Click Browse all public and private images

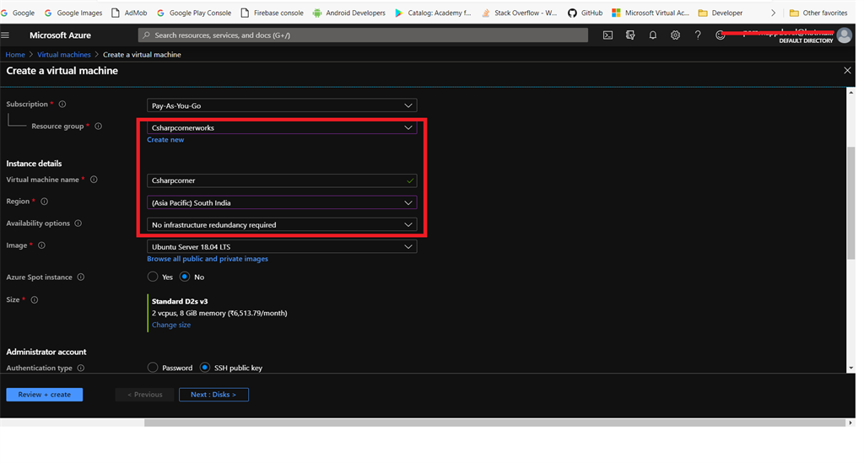(x=208, y=259)
